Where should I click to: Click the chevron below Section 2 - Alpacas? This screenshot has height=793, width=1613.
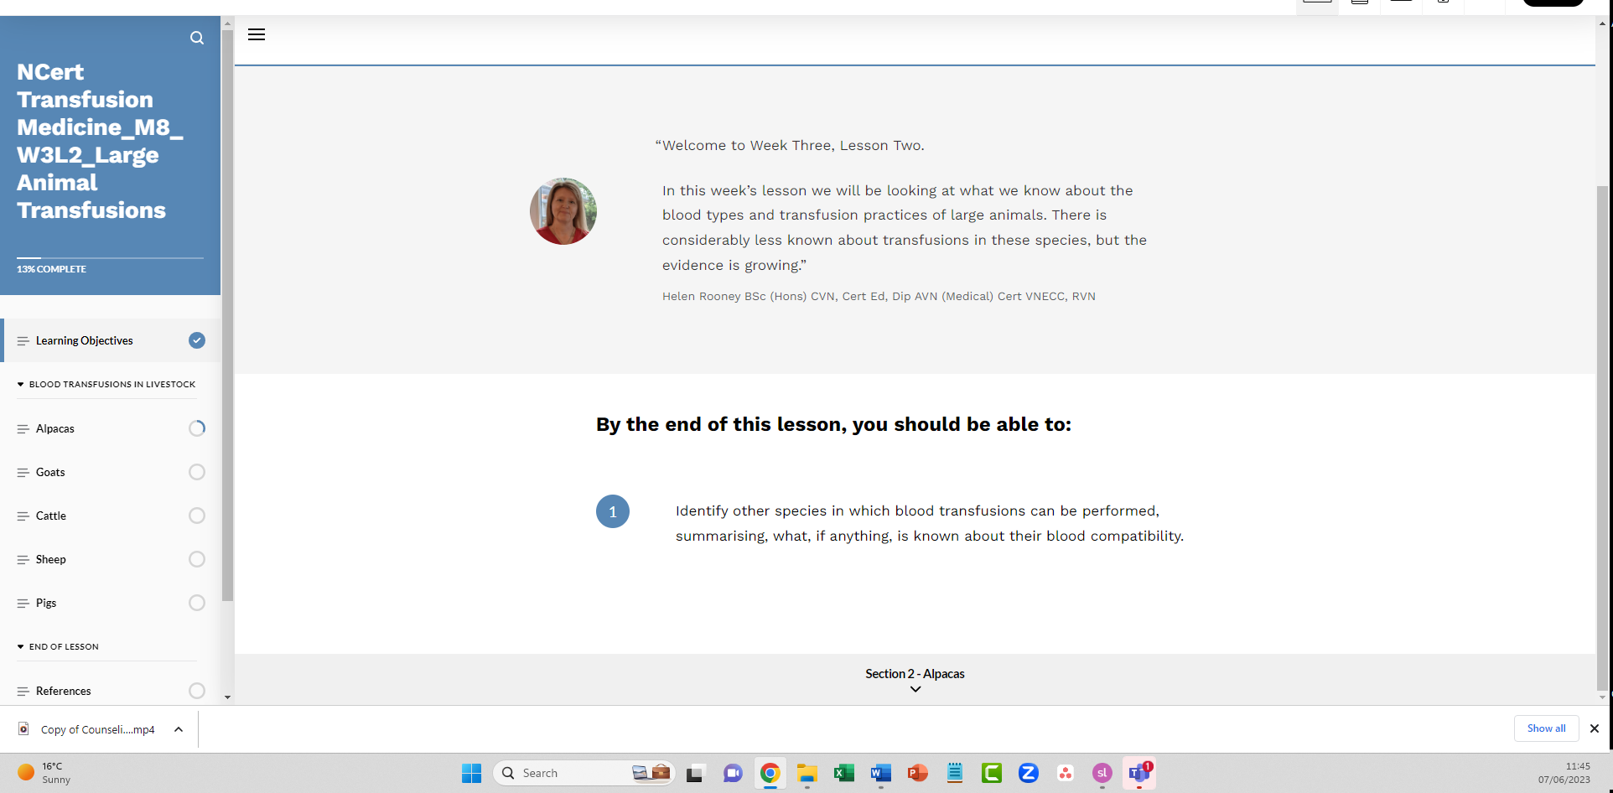[915, 689]
